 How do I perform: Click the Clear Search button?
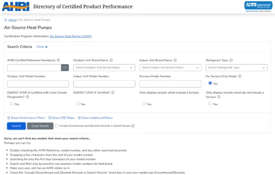40,126
